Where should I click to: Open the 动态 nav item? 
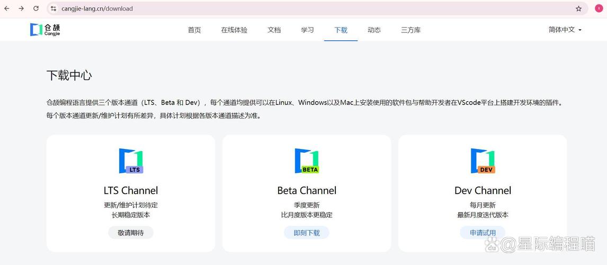(x=374, y=30)
